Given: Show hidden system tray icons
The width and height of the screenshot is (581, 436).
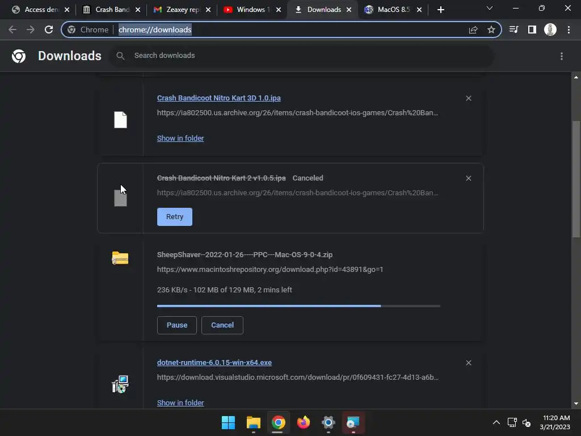Looking at the screenshot, I should click(x=496, y=422).
